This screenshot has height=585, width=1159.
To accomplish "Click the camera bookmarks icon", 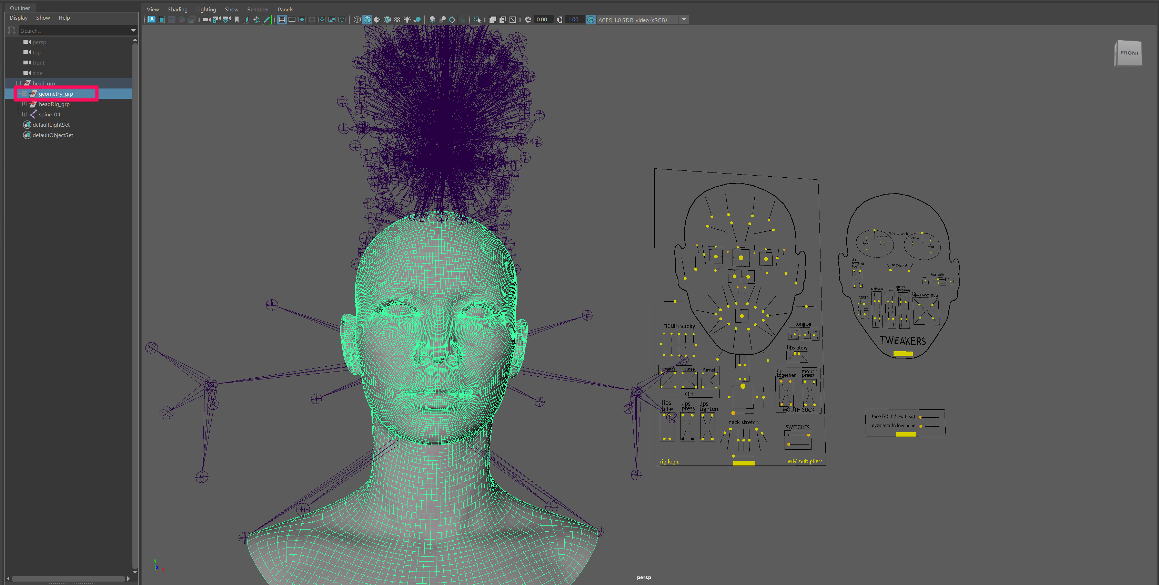I will click(236, 20).
